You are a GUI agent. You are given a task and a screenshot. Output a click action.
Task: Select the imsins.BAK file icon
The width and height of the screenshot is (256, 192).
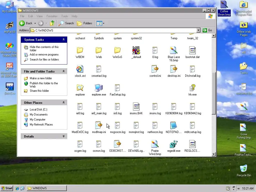(136, 106)
